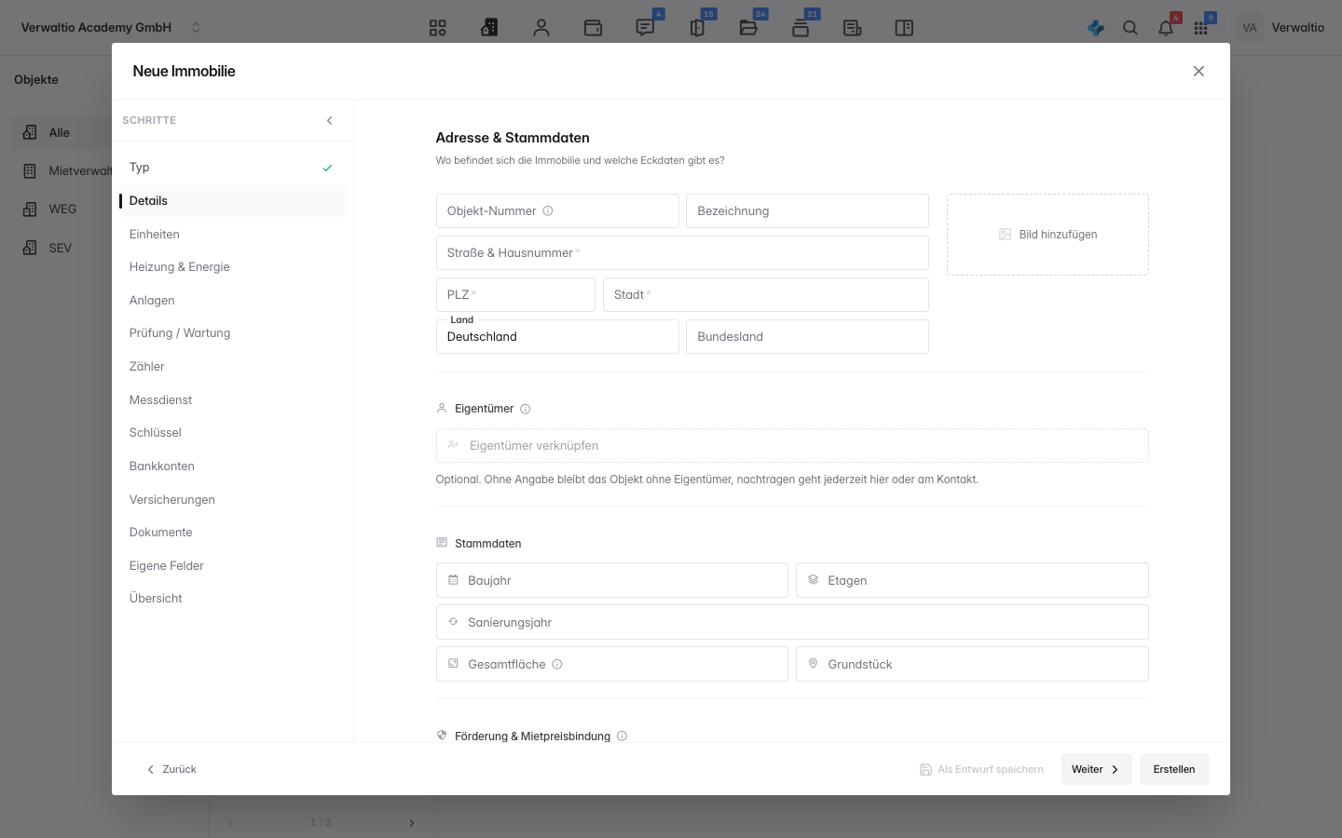Open the Bankkonten step
Image resolution: width=1342 pixels, height=838 pixels.
click(x=232, y=466)
